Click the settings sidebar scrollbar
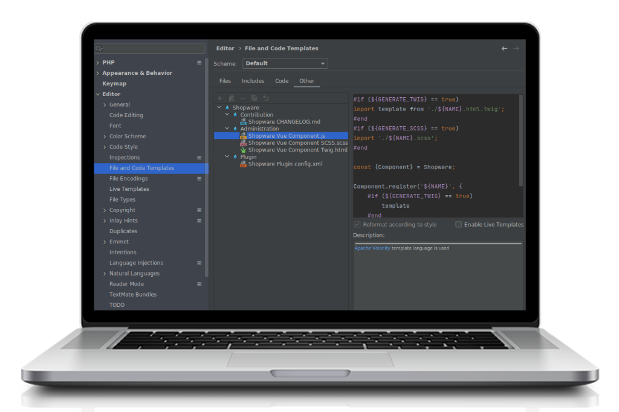This screenshot has height=412, width=619. pyautogui.click(x=207, y=168)
